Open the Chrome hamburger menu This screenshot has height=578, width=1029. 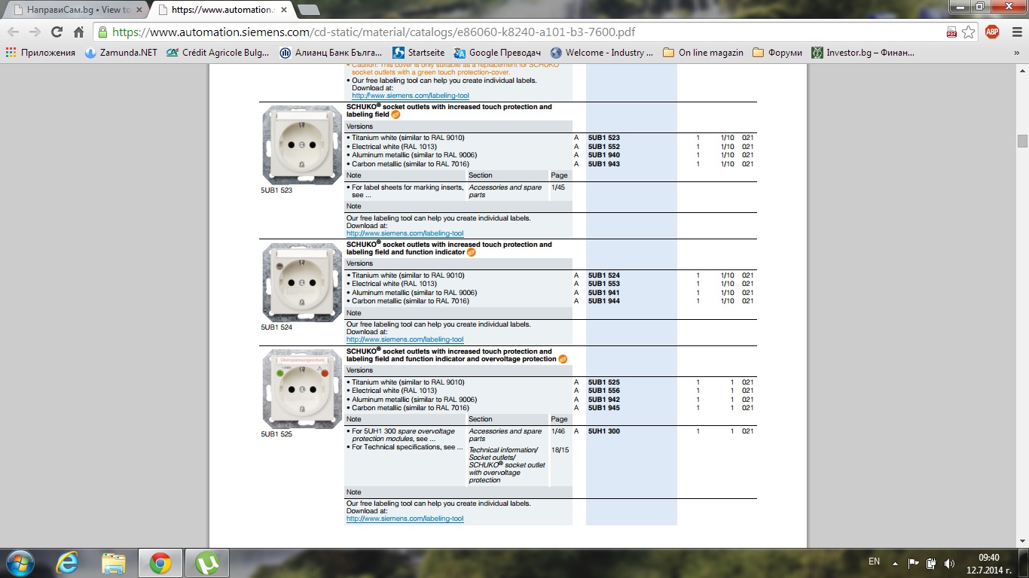[1015, 32]
